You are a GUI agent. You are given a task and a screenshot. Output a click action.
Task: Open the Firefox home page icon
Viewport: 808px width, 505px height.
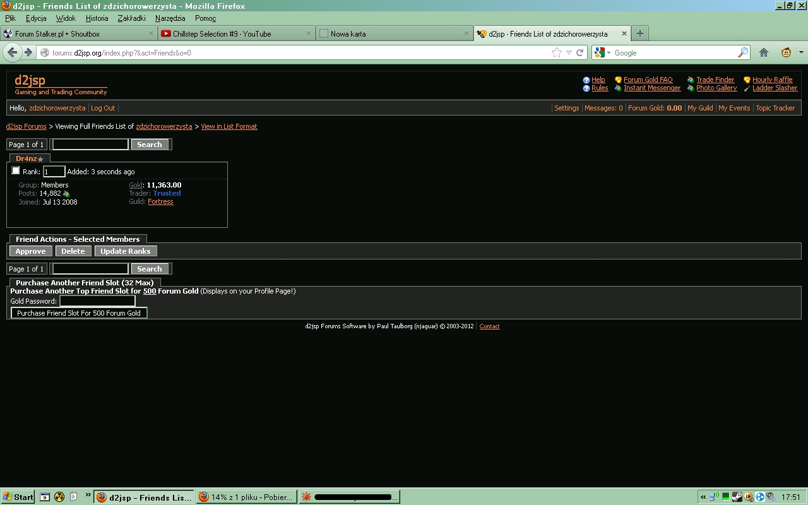coord(763,52)
